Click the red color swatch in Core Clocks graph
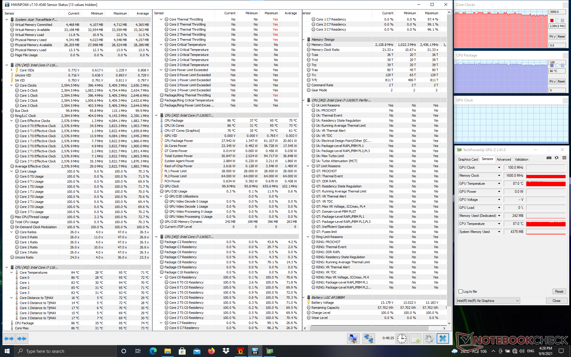This screenshot has height=357, width=571. (552, 21)
